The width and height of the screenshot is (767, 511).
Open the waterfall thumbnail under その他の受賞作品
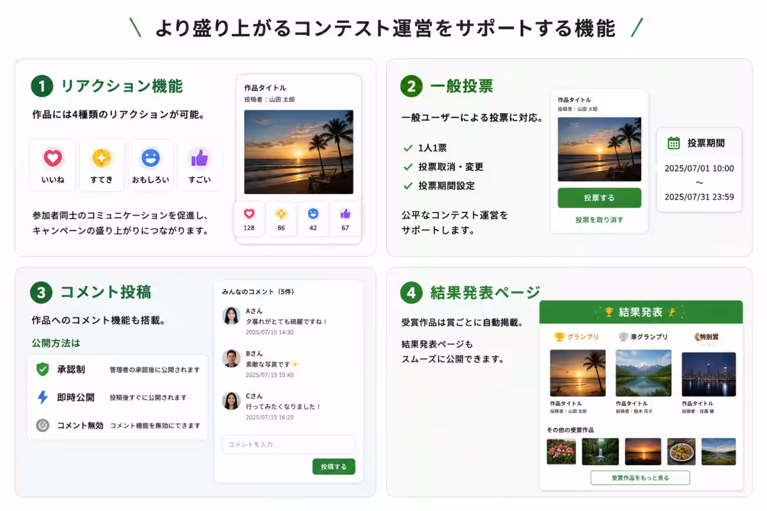click(x=600, y=451)
